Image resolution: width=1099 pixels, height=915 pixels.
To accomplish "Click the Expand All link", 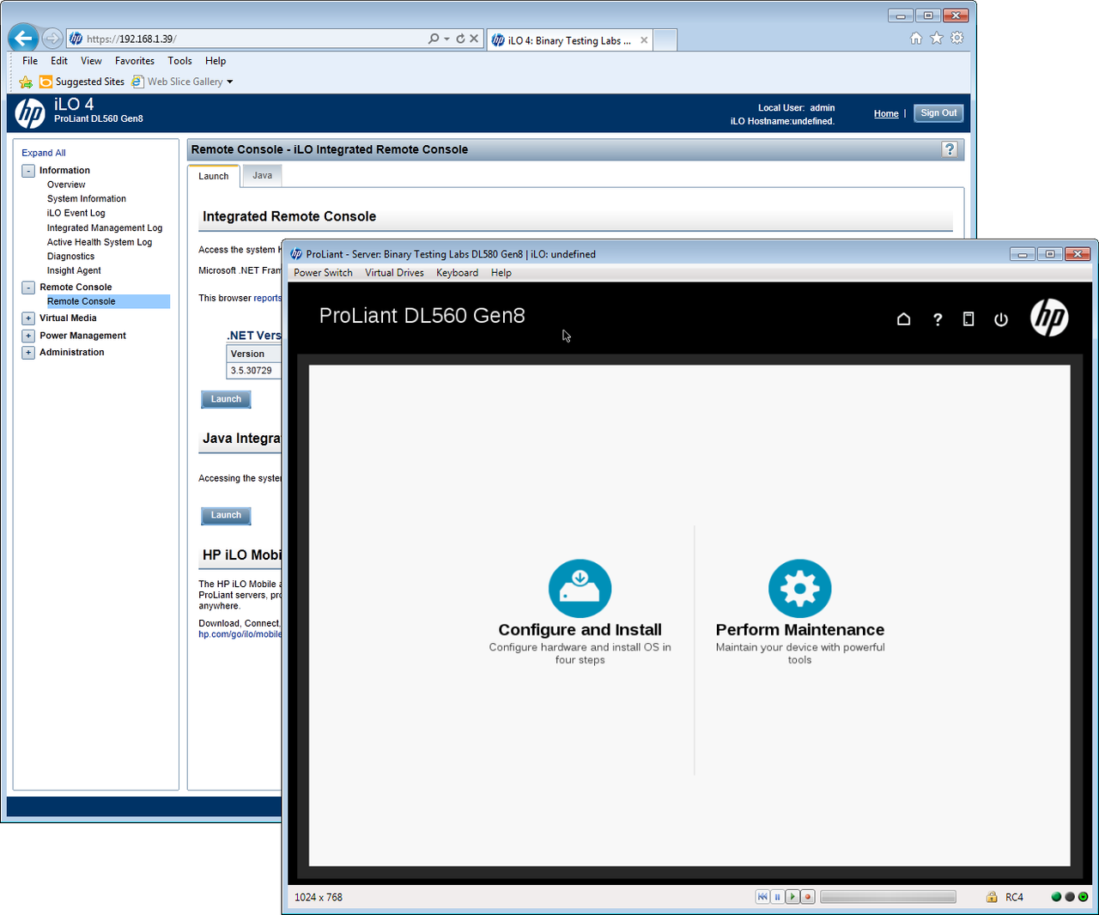I will (44, 153).
